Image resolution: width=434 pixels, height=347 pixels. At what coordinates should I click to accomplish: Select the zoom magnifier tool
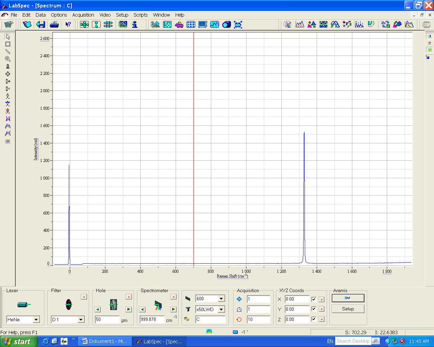pyautogui.click(x=8, y=59)
